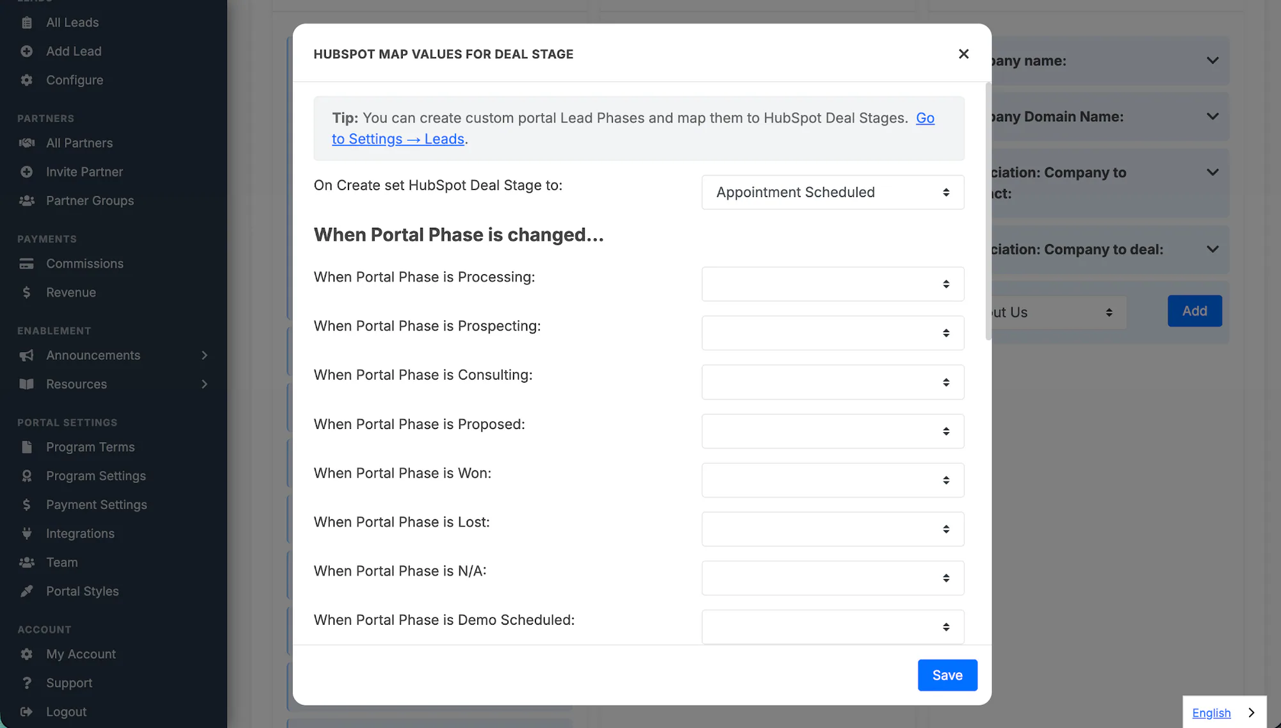Click the Resources book icon
This screenshot has width=1281, height=728.
(26, 384)
